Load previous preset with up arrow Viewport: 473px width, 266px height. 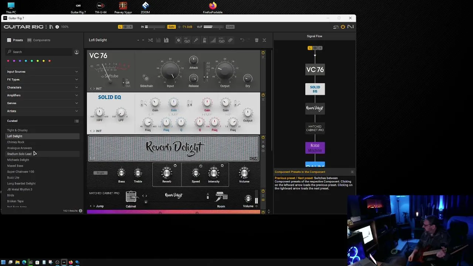tap(138, 40)
